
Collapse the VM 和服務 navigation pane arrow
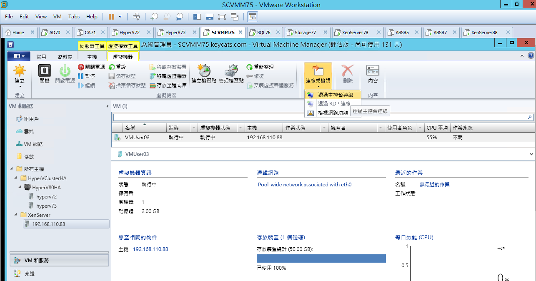pyautogui.click(x=108, y=106)
